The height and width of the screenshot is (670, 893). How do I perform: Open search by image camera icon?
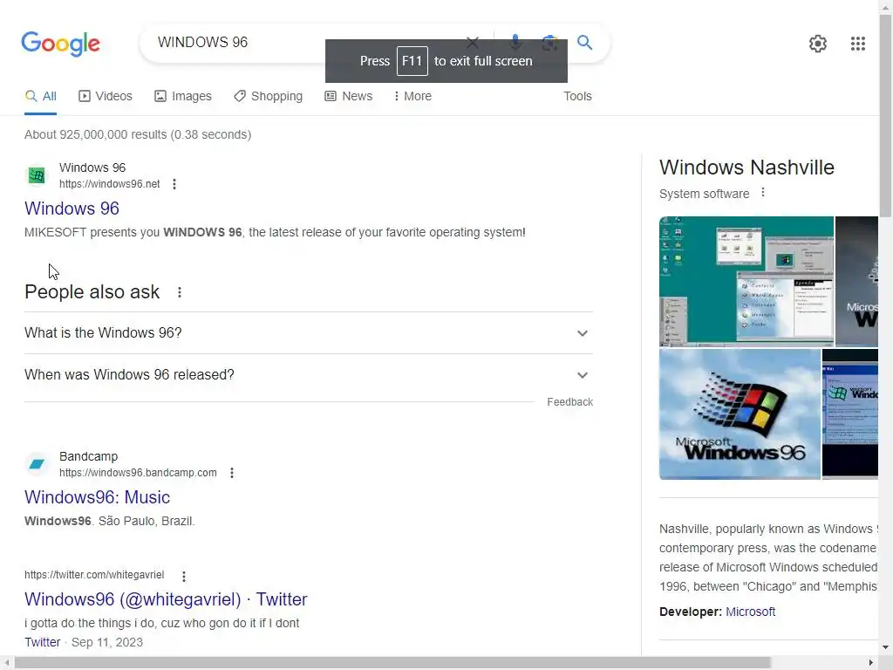549,42
